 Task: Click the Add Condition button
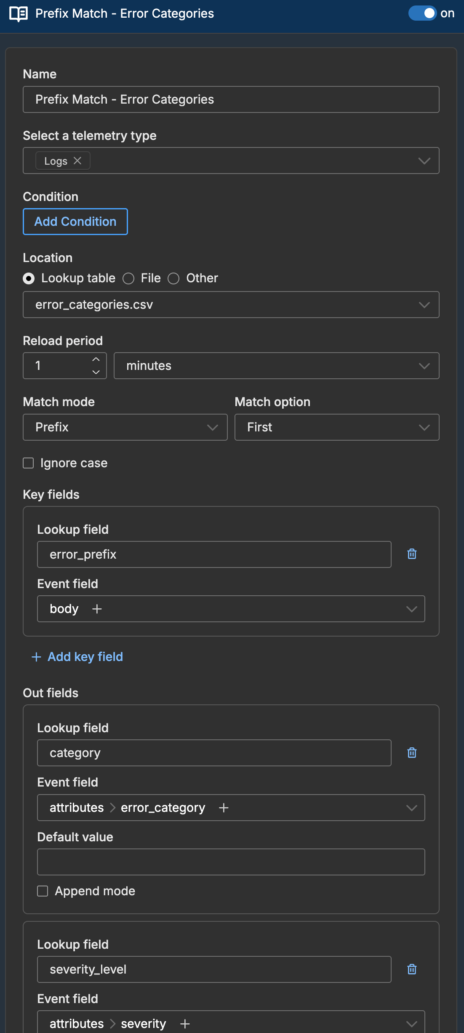75,222
